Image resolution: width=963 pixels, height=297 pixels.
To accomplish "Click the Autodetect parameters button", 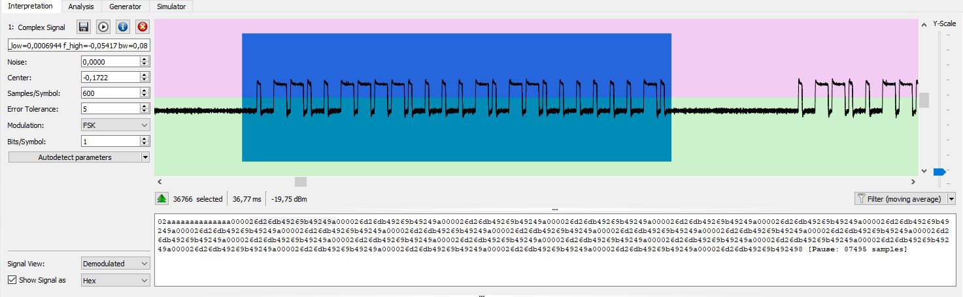I will click(75, 157).
